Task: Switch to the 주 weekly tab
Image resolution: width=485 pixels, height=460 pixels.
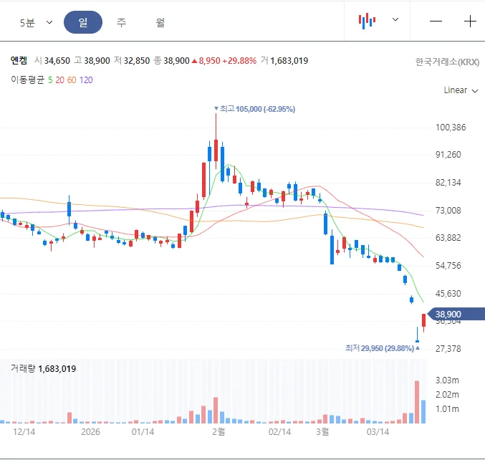Action: [122, 22]
